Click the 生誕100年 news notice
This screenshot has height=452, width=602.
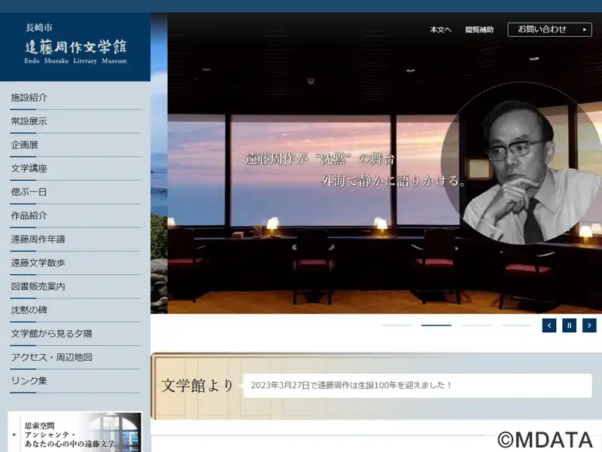click(x=418, y=386)
